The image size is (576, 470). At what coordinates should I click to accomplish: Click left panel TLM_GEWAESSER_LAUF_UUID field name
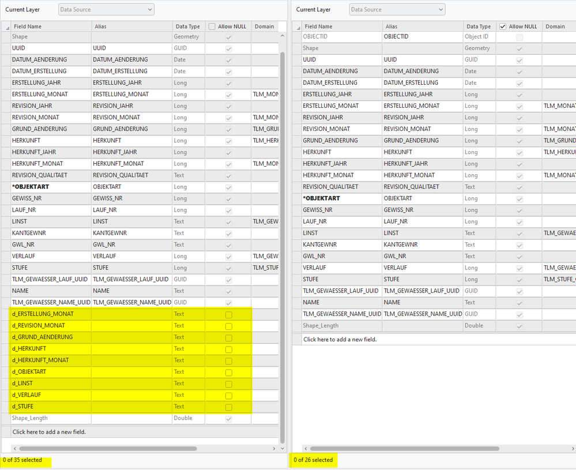[51, 279]
